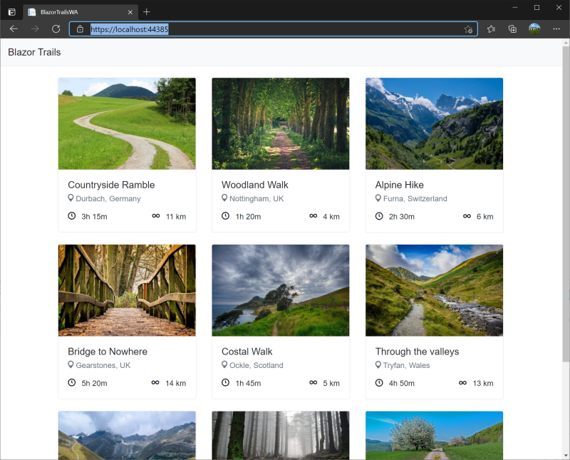Click the browser forward arrow

35,29
